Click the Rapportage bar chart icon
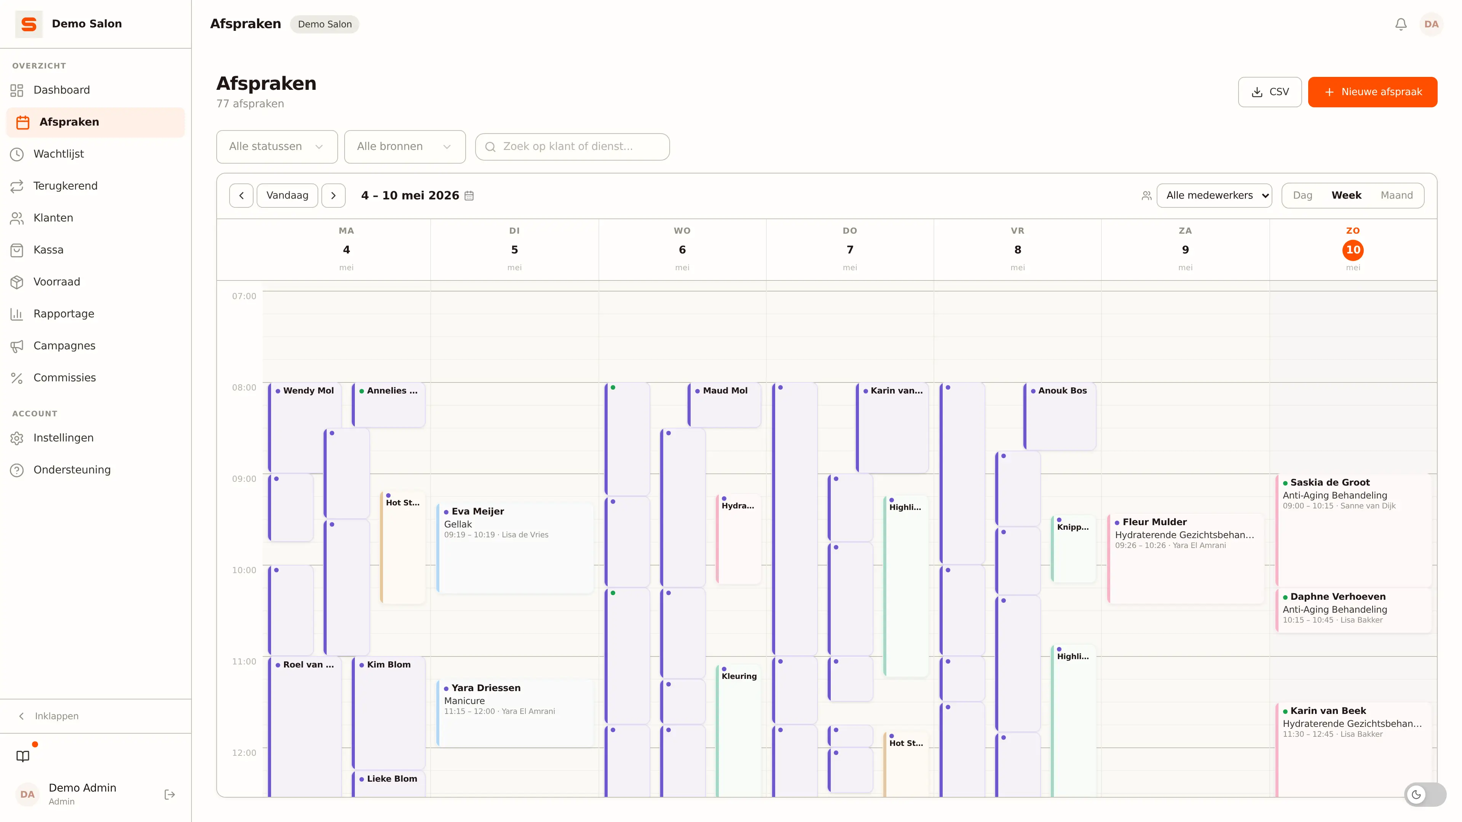The height and width of the screenshot is (822, 1462). (17, 314)
